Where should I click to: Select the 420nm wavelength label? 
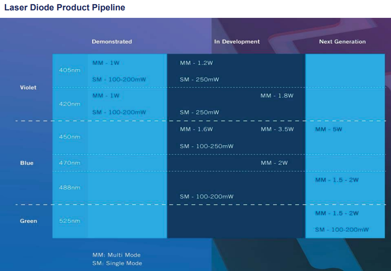coord(69,104)
